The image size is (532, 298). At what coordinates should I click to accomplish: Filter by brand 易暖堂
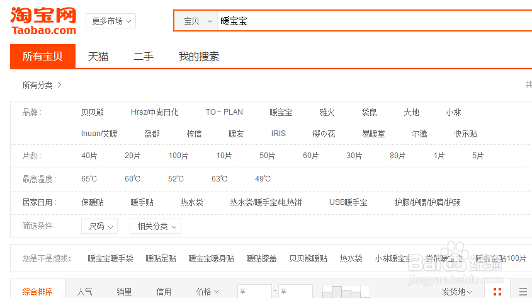373,134
